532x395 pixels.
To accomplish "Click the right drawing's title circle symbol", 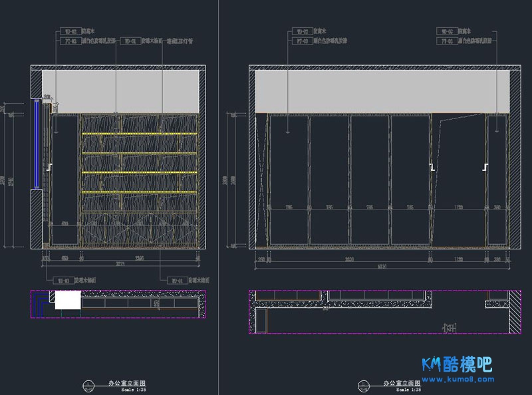I will pos(363,384).
